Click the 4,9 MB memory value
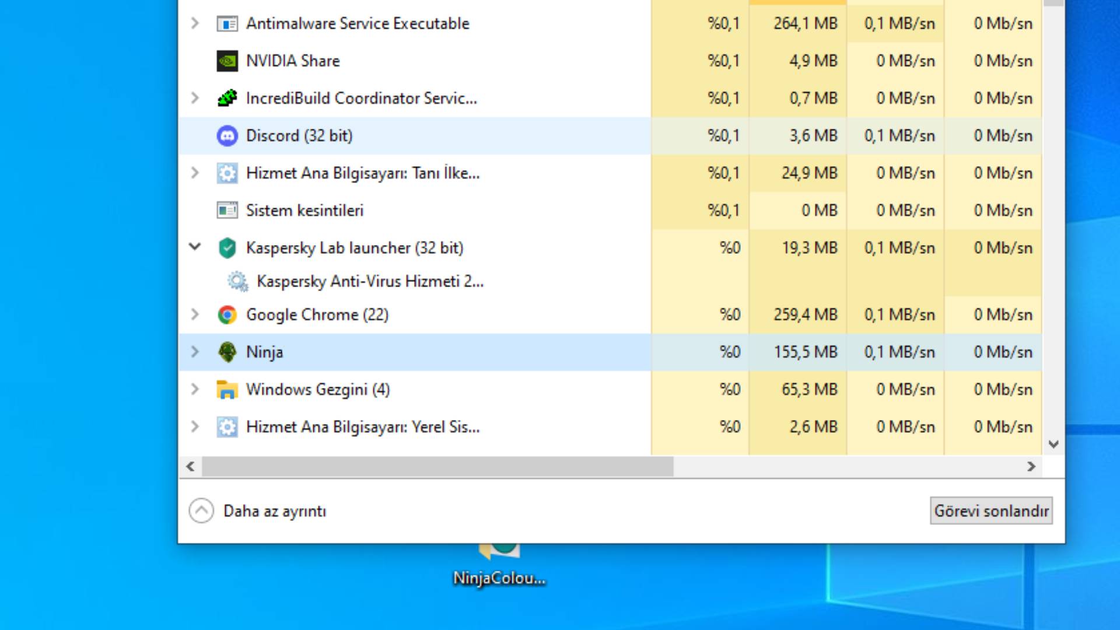Viewport: 1120px width, 630px height. click(x=814, y=61)
